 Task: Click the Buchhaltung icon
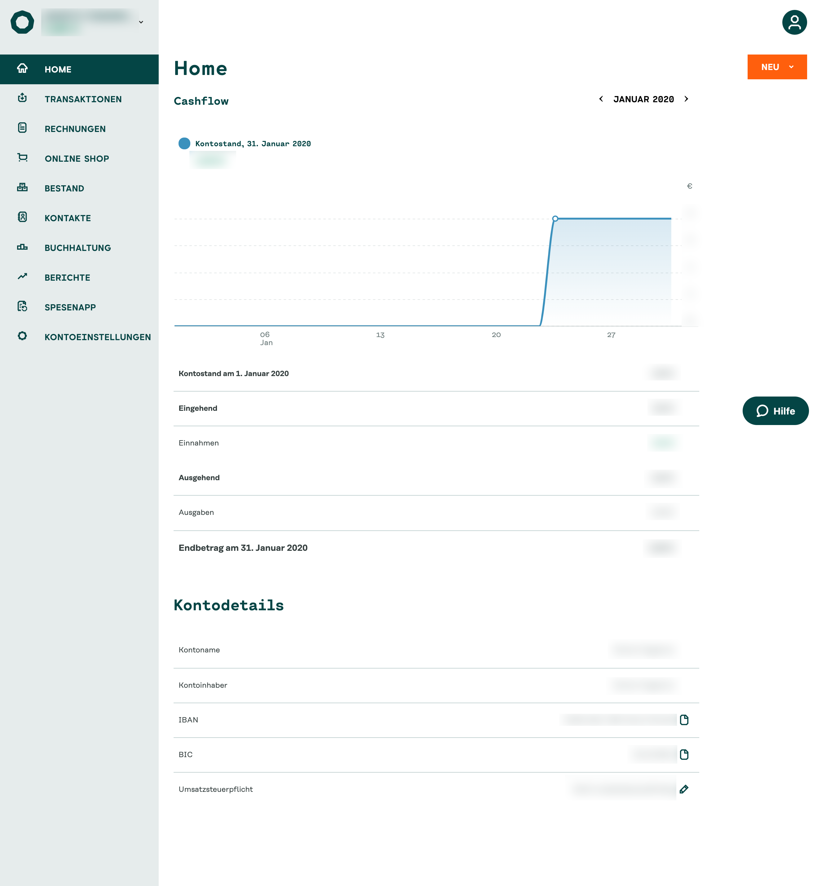pos(22,247)
